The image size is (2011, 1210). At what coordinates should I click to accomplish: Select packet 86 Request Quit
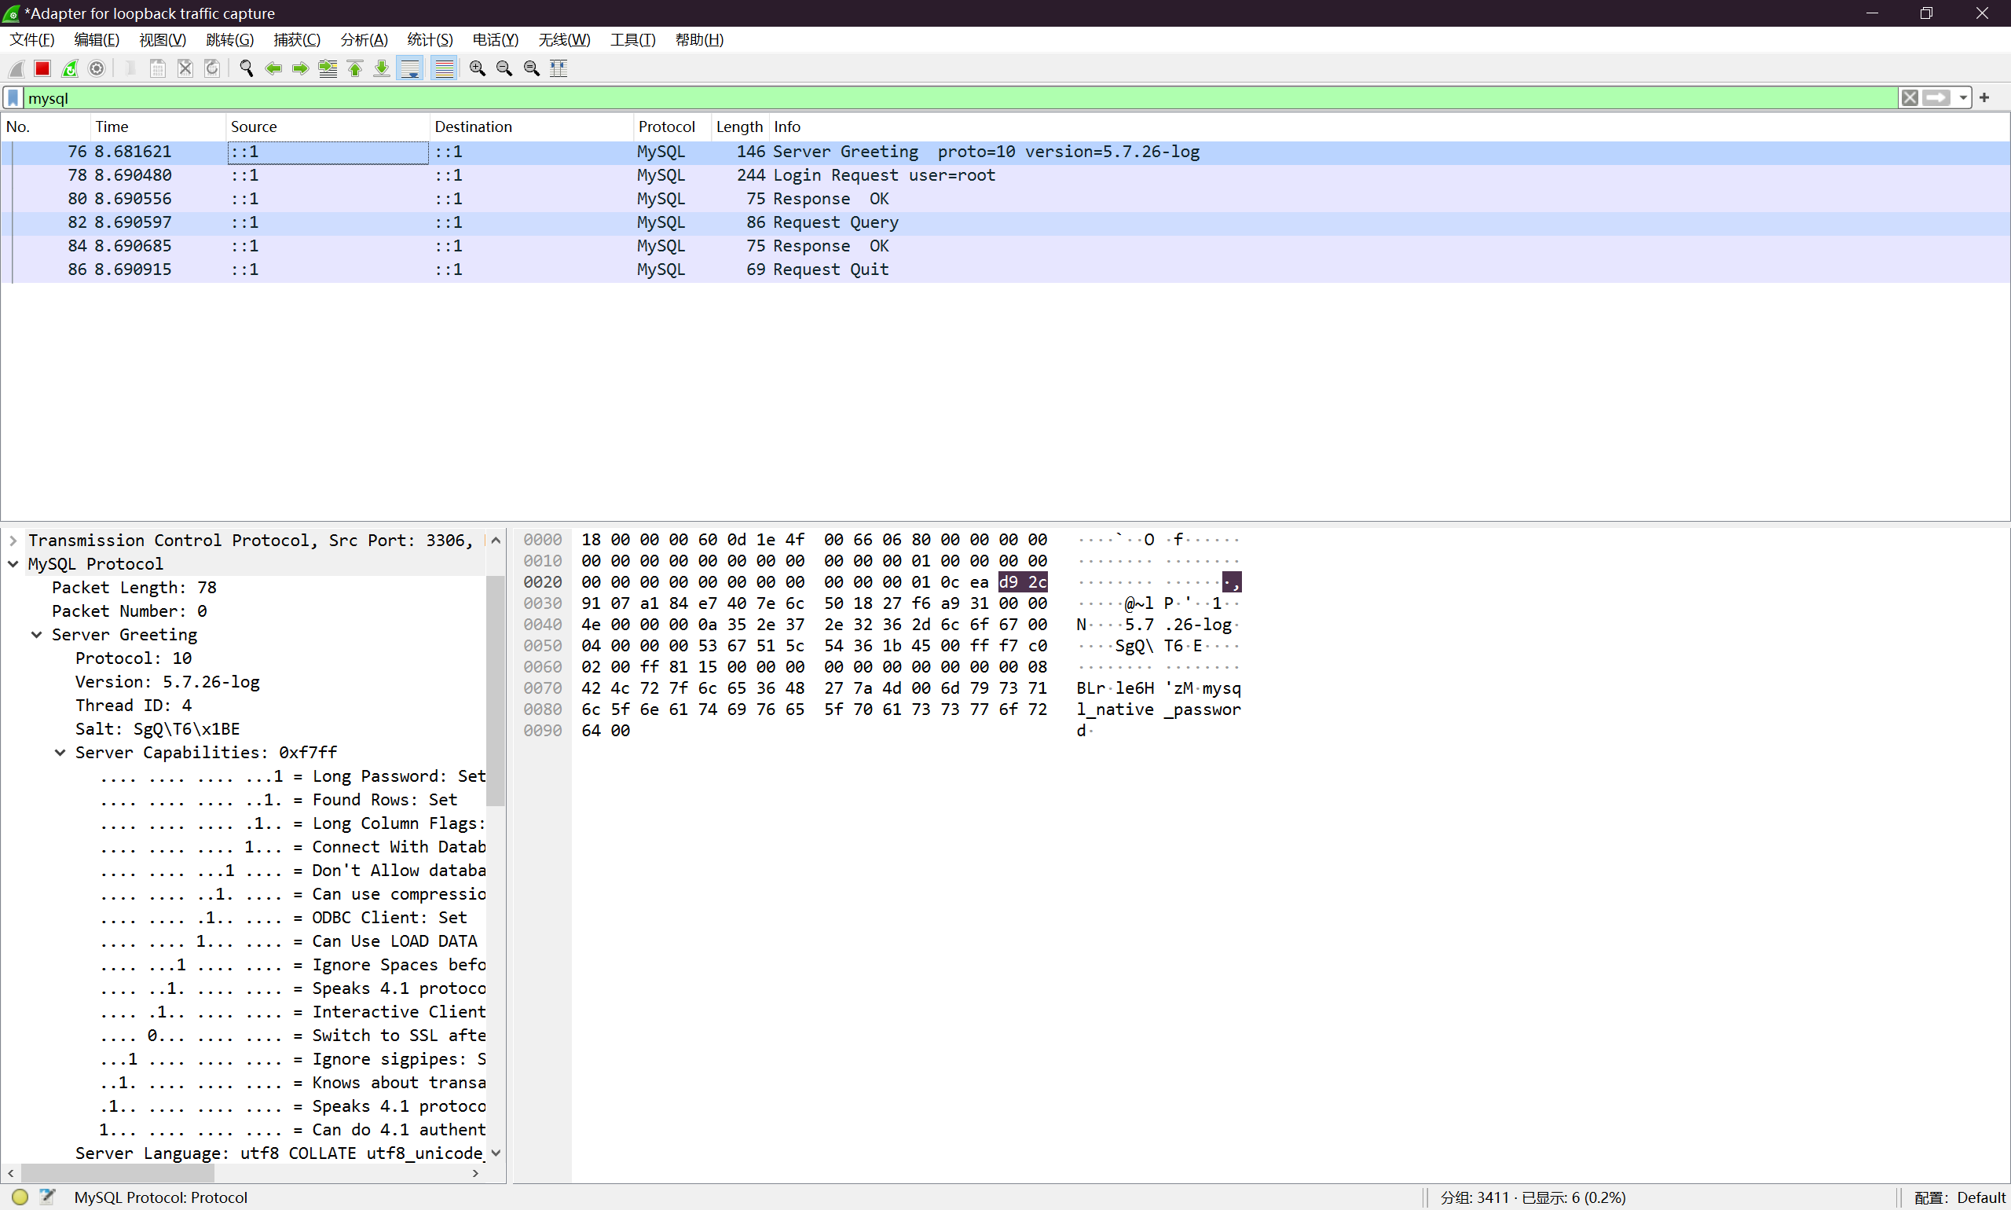[1005, 269]
